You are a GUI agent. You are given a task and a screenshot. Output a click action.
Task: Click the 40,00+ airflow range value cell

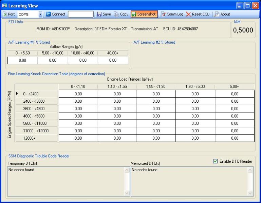[113, 60]
